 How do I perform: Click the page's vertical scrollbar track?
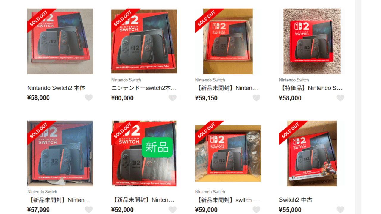pos(358,107)
